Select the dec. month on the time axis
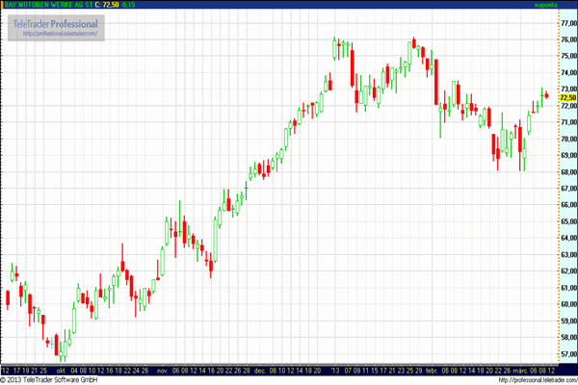578x385 pixels. pos(263,370)
